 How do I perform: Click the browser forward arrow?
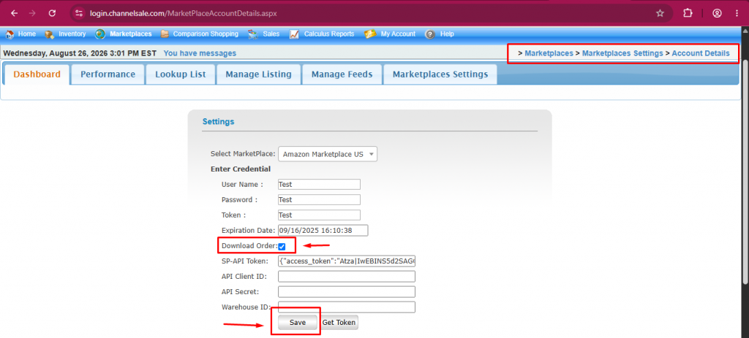point(32,13)
